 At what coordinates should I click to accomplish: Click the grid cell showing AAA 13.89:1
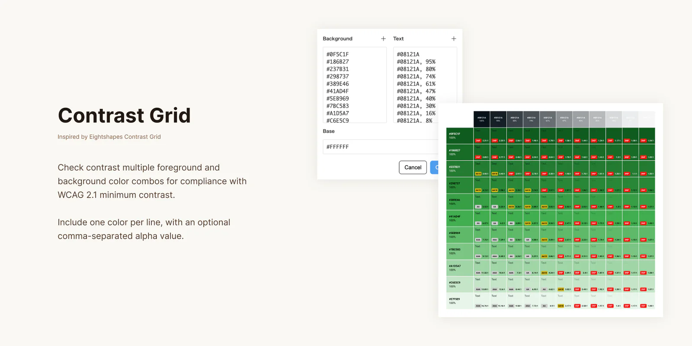(x=482, y=285)
